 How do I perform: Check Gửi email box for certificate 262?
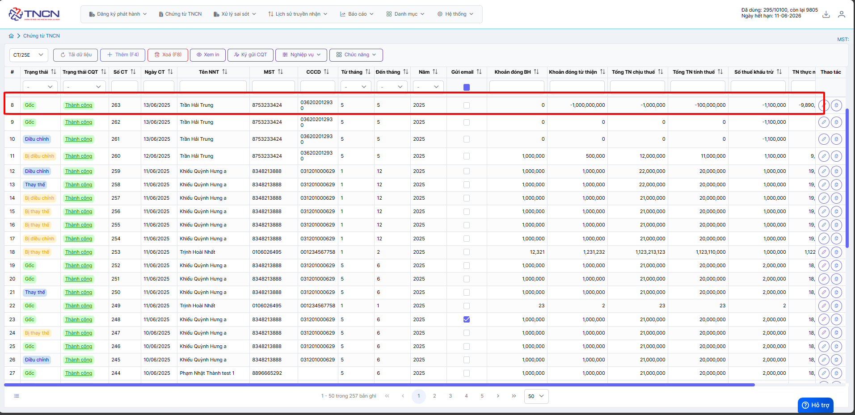(x=467, y=122)
